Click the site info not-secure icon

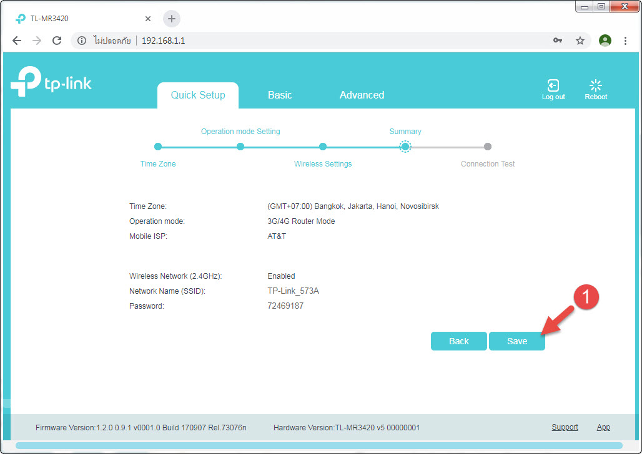pyautogui.click(x=82, y=41)
